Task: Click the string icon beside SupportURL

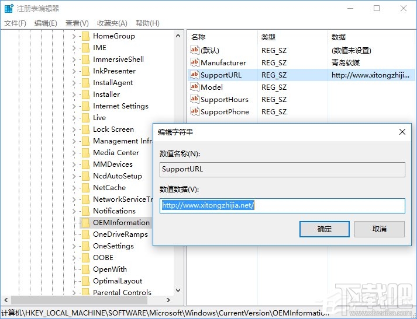Action: (195, 75)
